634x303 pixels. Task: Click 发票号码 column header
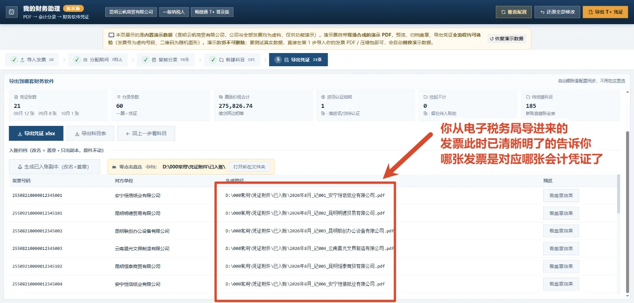coord(21,180)
